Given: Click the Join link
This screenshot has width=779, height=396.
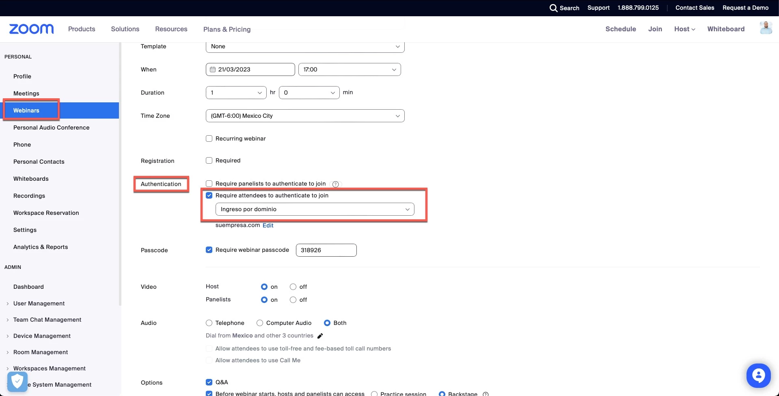Looking at the screenshot, I should tap(655, 29).
